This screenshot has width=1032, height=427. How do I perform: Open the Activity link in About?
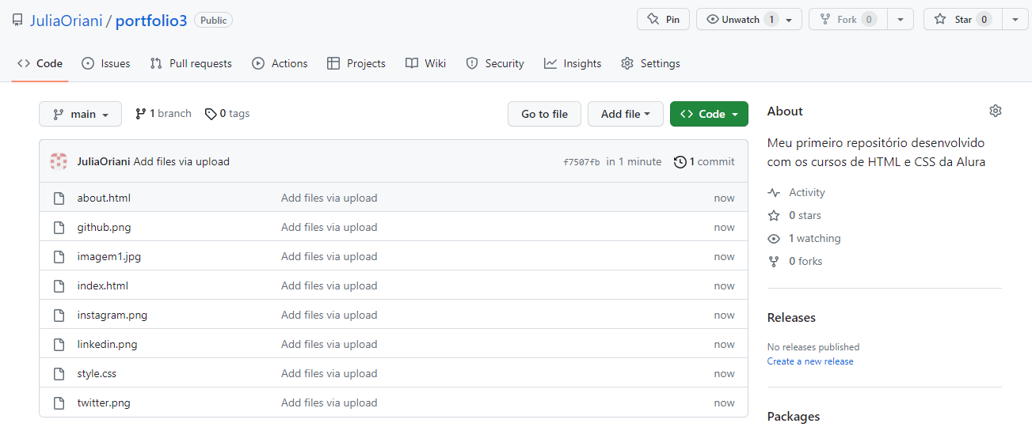(797, 192)
